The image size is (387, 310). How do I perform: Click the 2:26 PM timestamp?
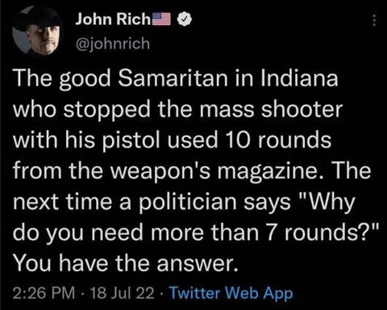click(x=44, y=293)
